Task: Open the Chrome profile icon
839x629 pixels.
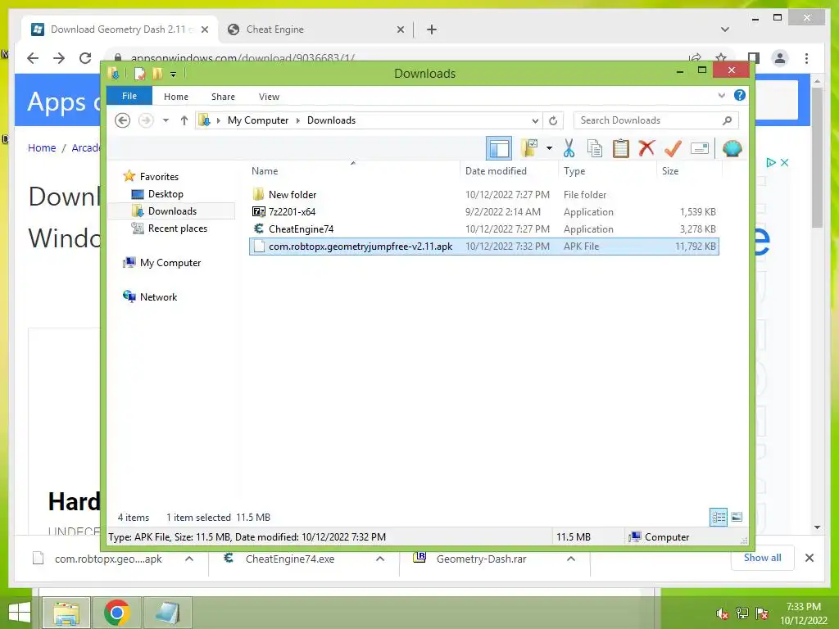Action: coord(780,58)
